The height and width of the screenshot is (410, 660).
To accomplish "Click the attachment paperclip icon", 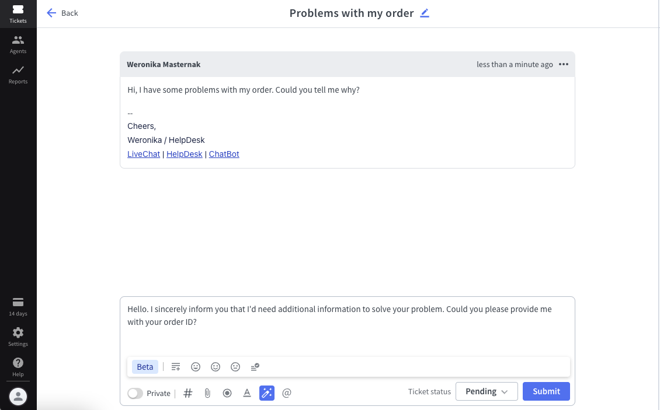I will (207, 393).
